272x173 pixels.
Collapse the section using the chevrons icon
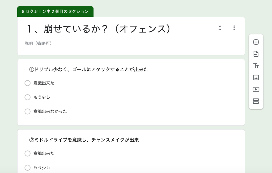[220, 28]
